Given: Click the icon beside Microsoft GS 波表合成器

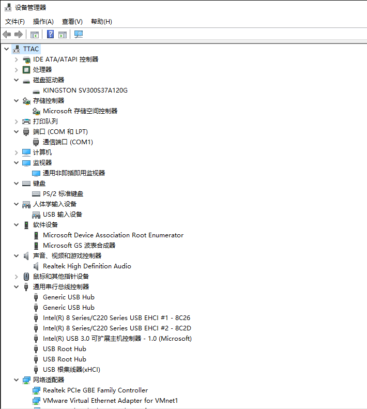Looking at the screenshot, I should [x=36, y=246].
